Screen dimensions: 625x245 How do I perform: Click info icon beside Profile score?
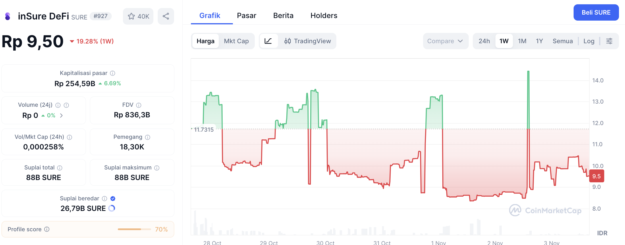click(47, 229)
